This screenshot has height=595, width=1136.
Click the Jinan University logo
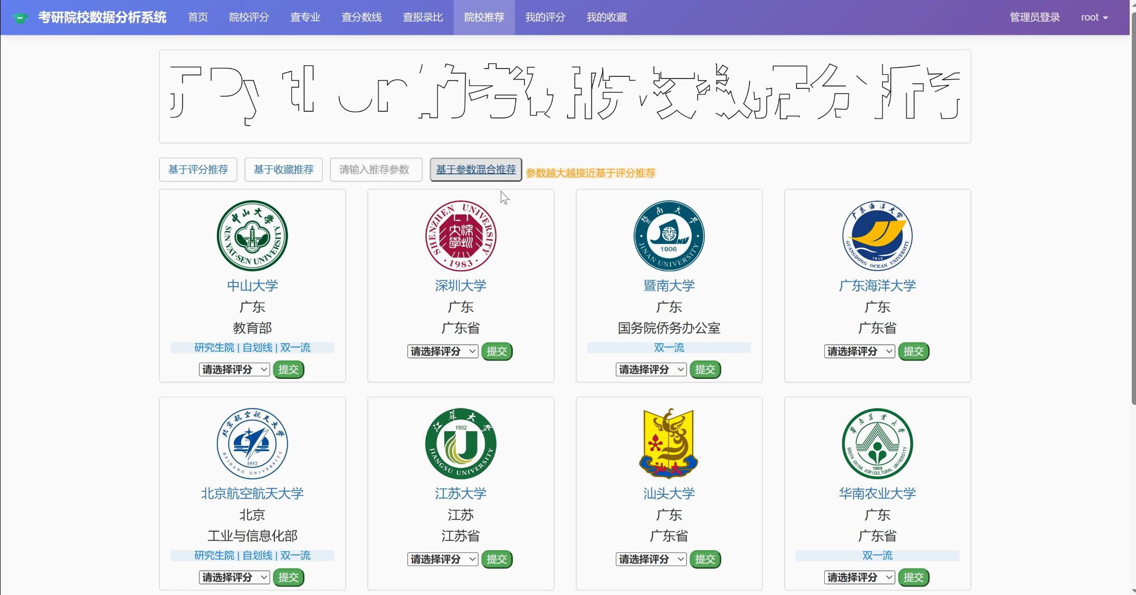click(x=669, y=236)
